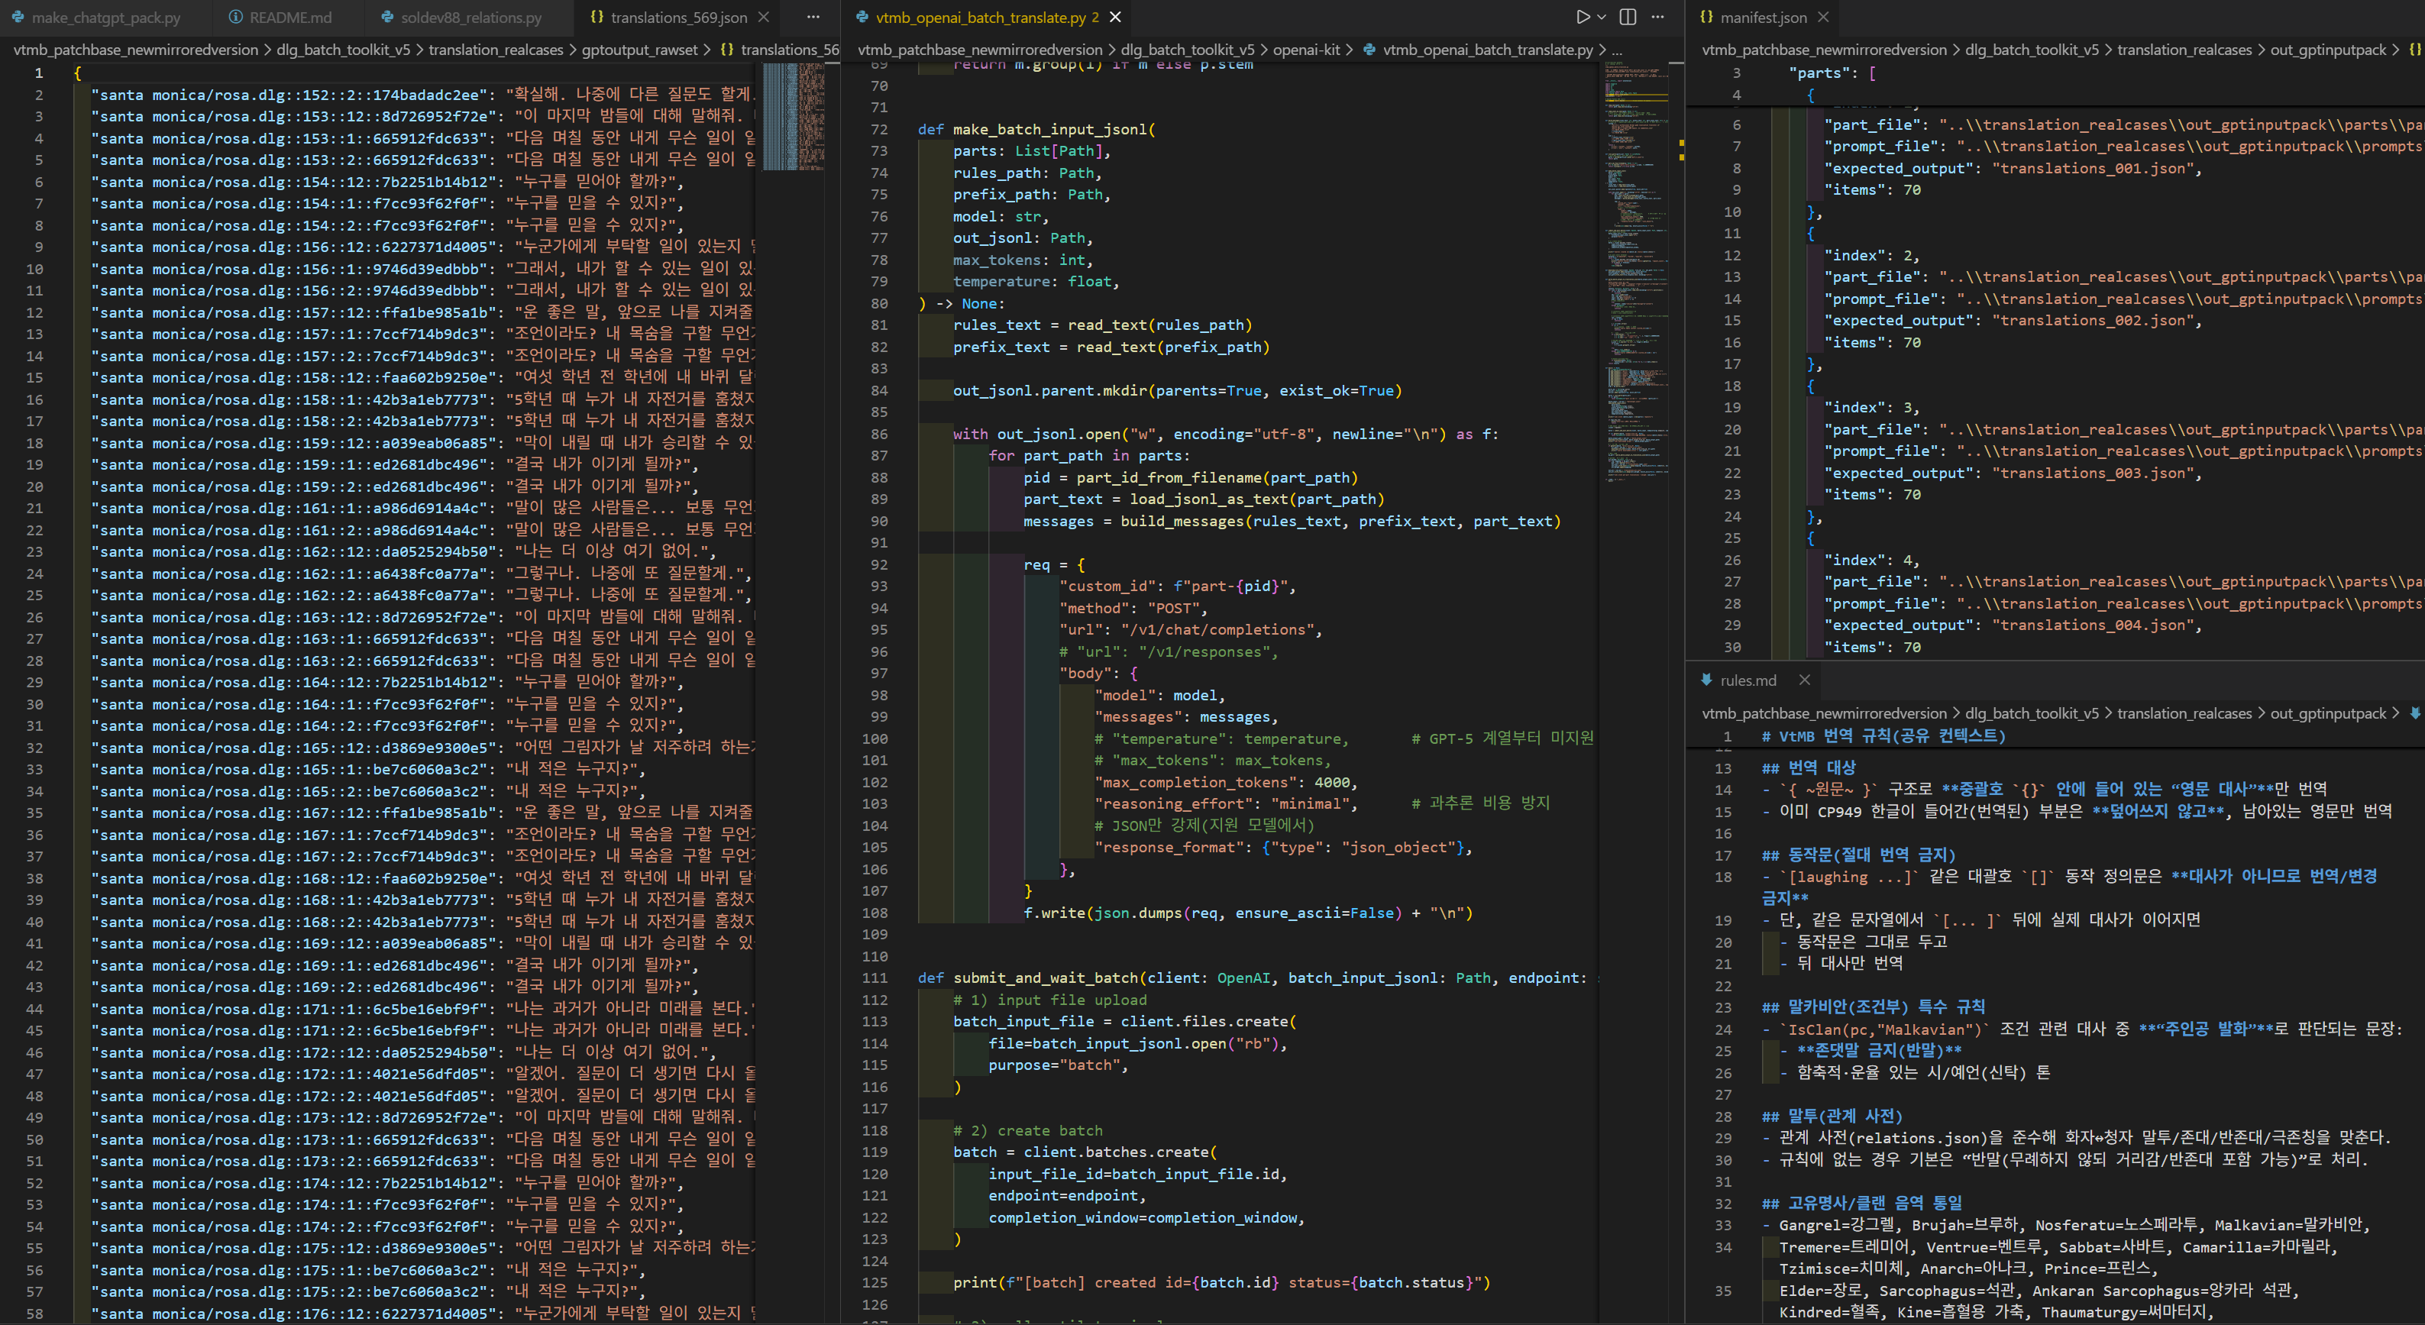Split the editor right using split icon

tap(1628, 17)
